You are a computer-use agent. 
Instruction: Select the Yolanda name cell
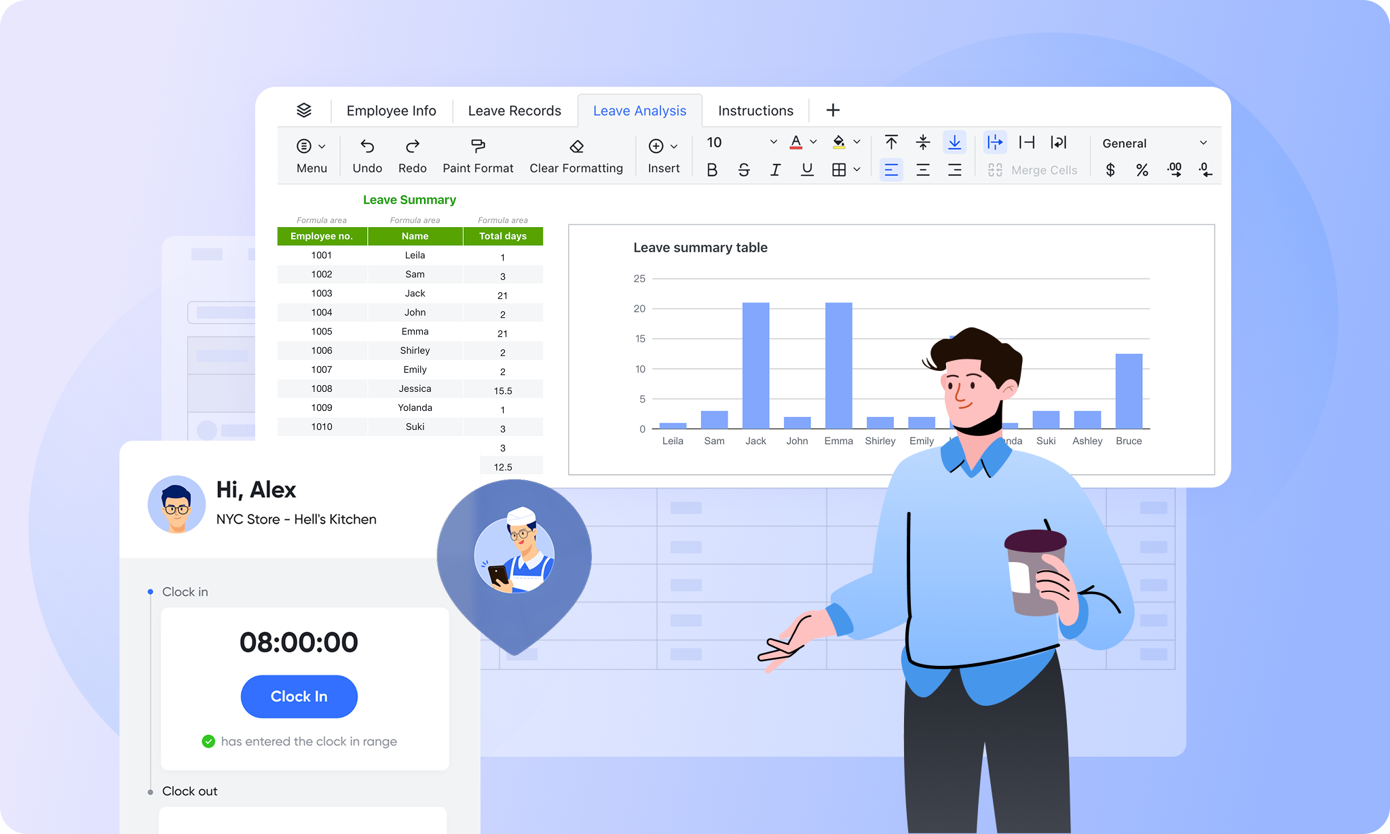coord(415,408)
